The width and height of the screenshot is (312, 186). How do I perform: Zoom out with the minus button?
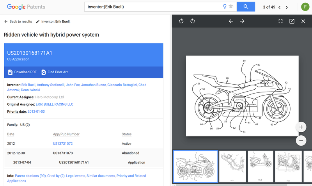coord(301,140)
